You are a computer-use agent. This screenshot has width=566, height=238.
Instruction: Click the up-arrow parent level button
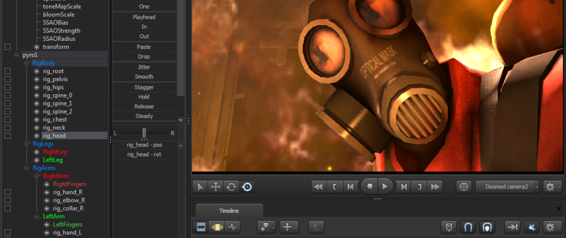(x=316, y=227)
